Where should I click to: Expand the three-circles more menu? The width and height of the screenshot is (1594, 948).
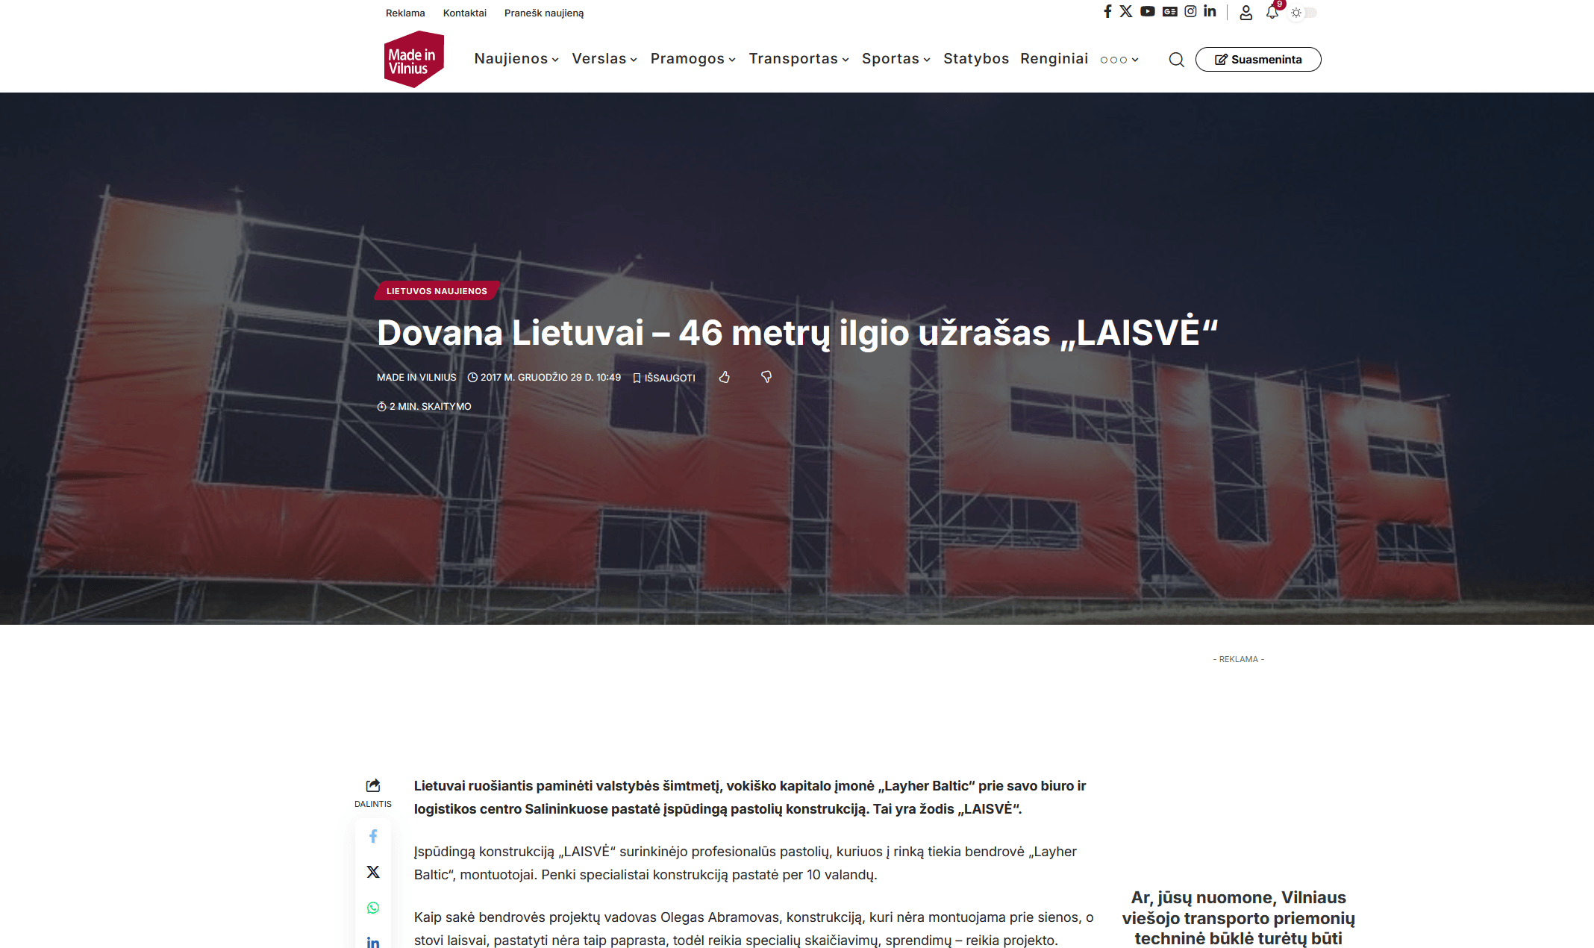1119,60
